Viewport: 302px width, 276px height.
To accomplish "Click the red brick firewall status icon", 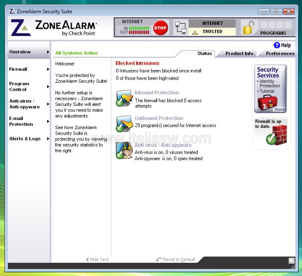I will coord(277,135).
